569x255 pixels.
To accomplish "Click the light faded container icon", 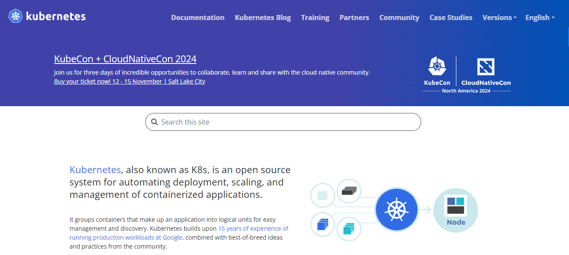I will [322, 196].
